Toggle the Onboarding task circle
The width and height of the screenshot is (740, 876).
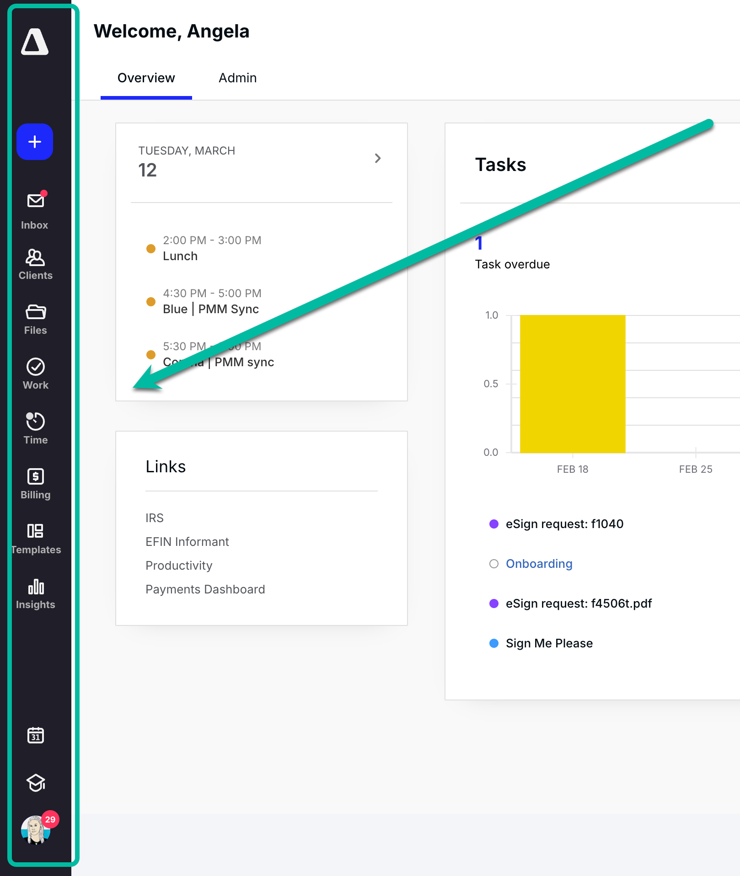494,564
